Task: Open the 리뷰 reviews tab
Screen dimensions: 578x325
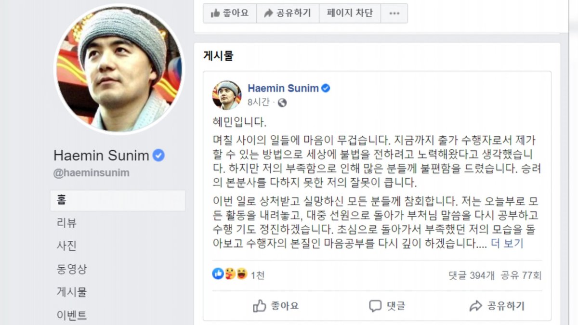Action: click(66, 223)
